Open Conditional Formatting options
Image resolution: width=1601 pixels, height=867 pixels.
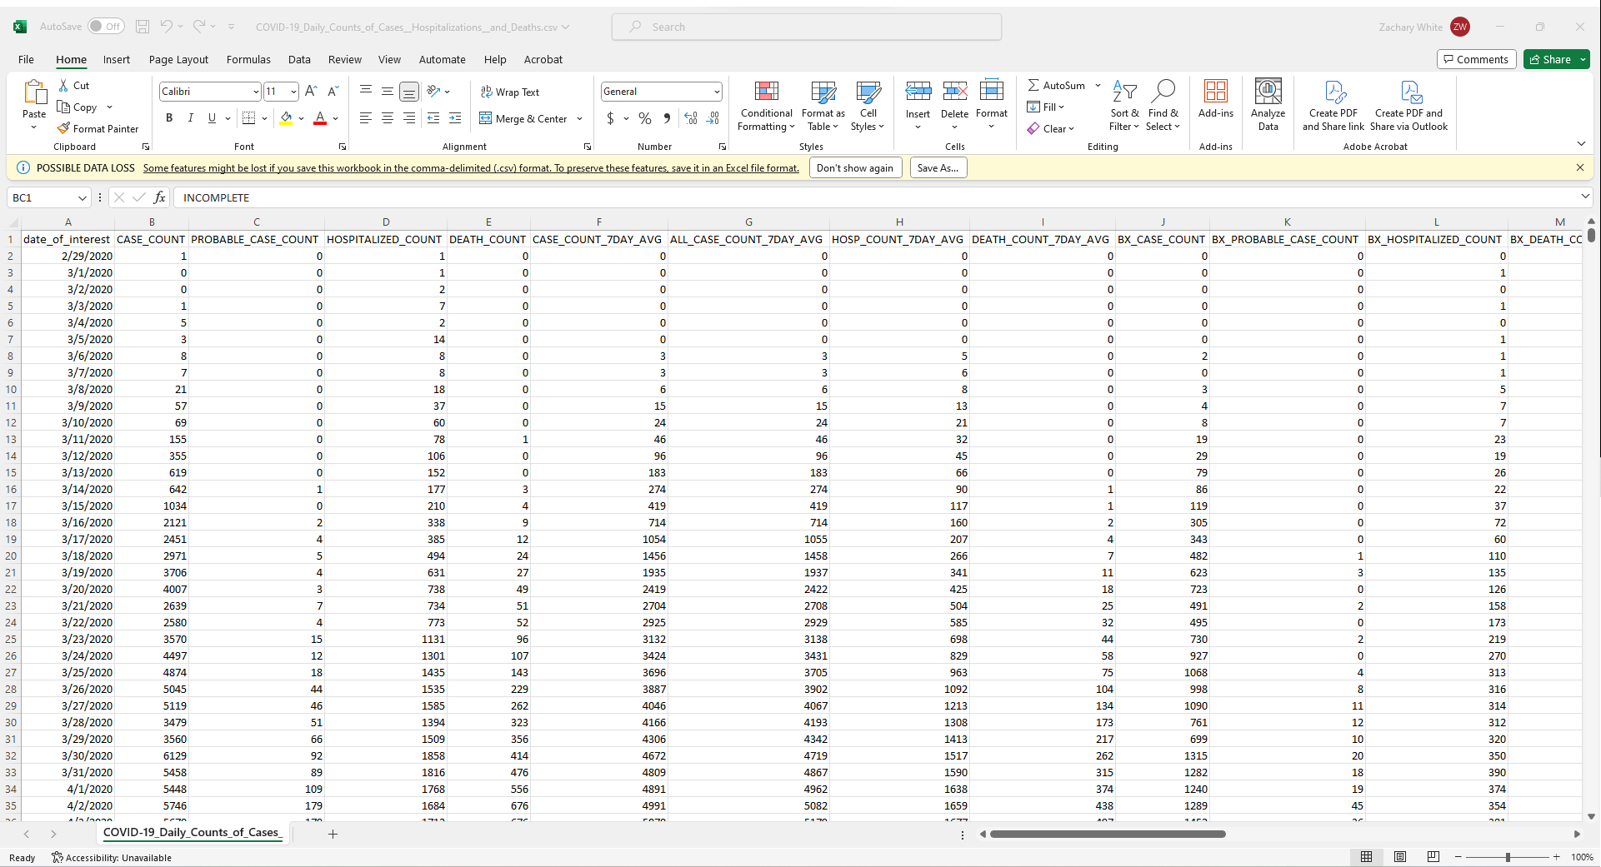point(765,107)
